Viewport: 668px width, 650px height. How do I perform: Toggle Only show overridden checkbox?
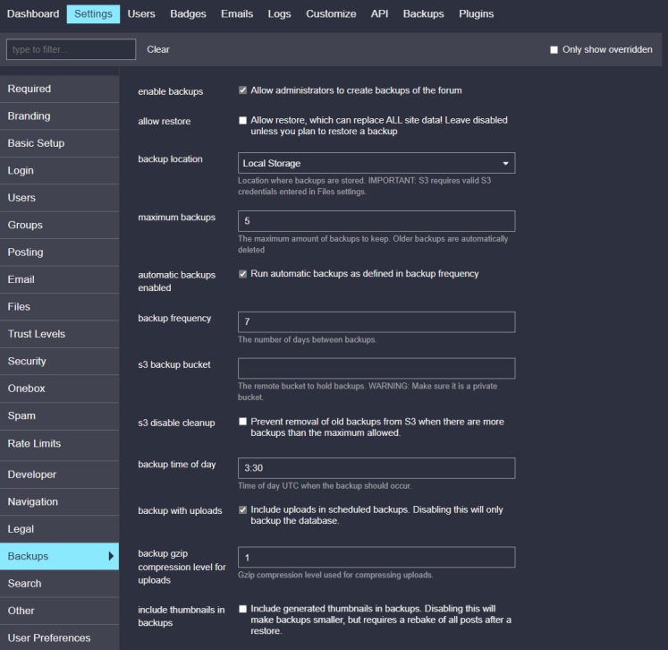(554, 50)
